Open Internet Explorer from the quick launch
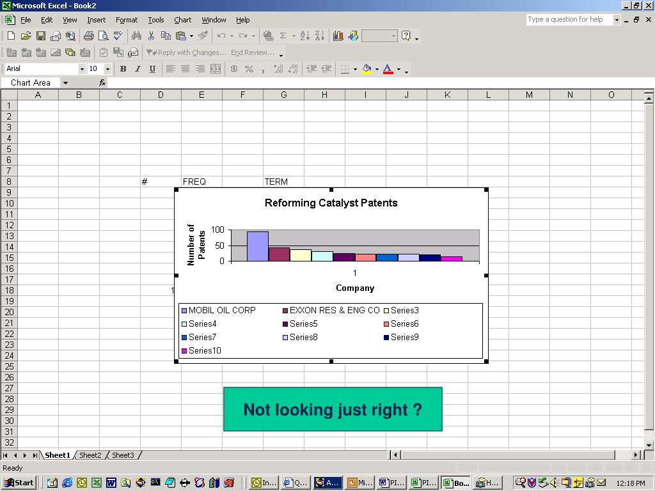 point(67,483)
